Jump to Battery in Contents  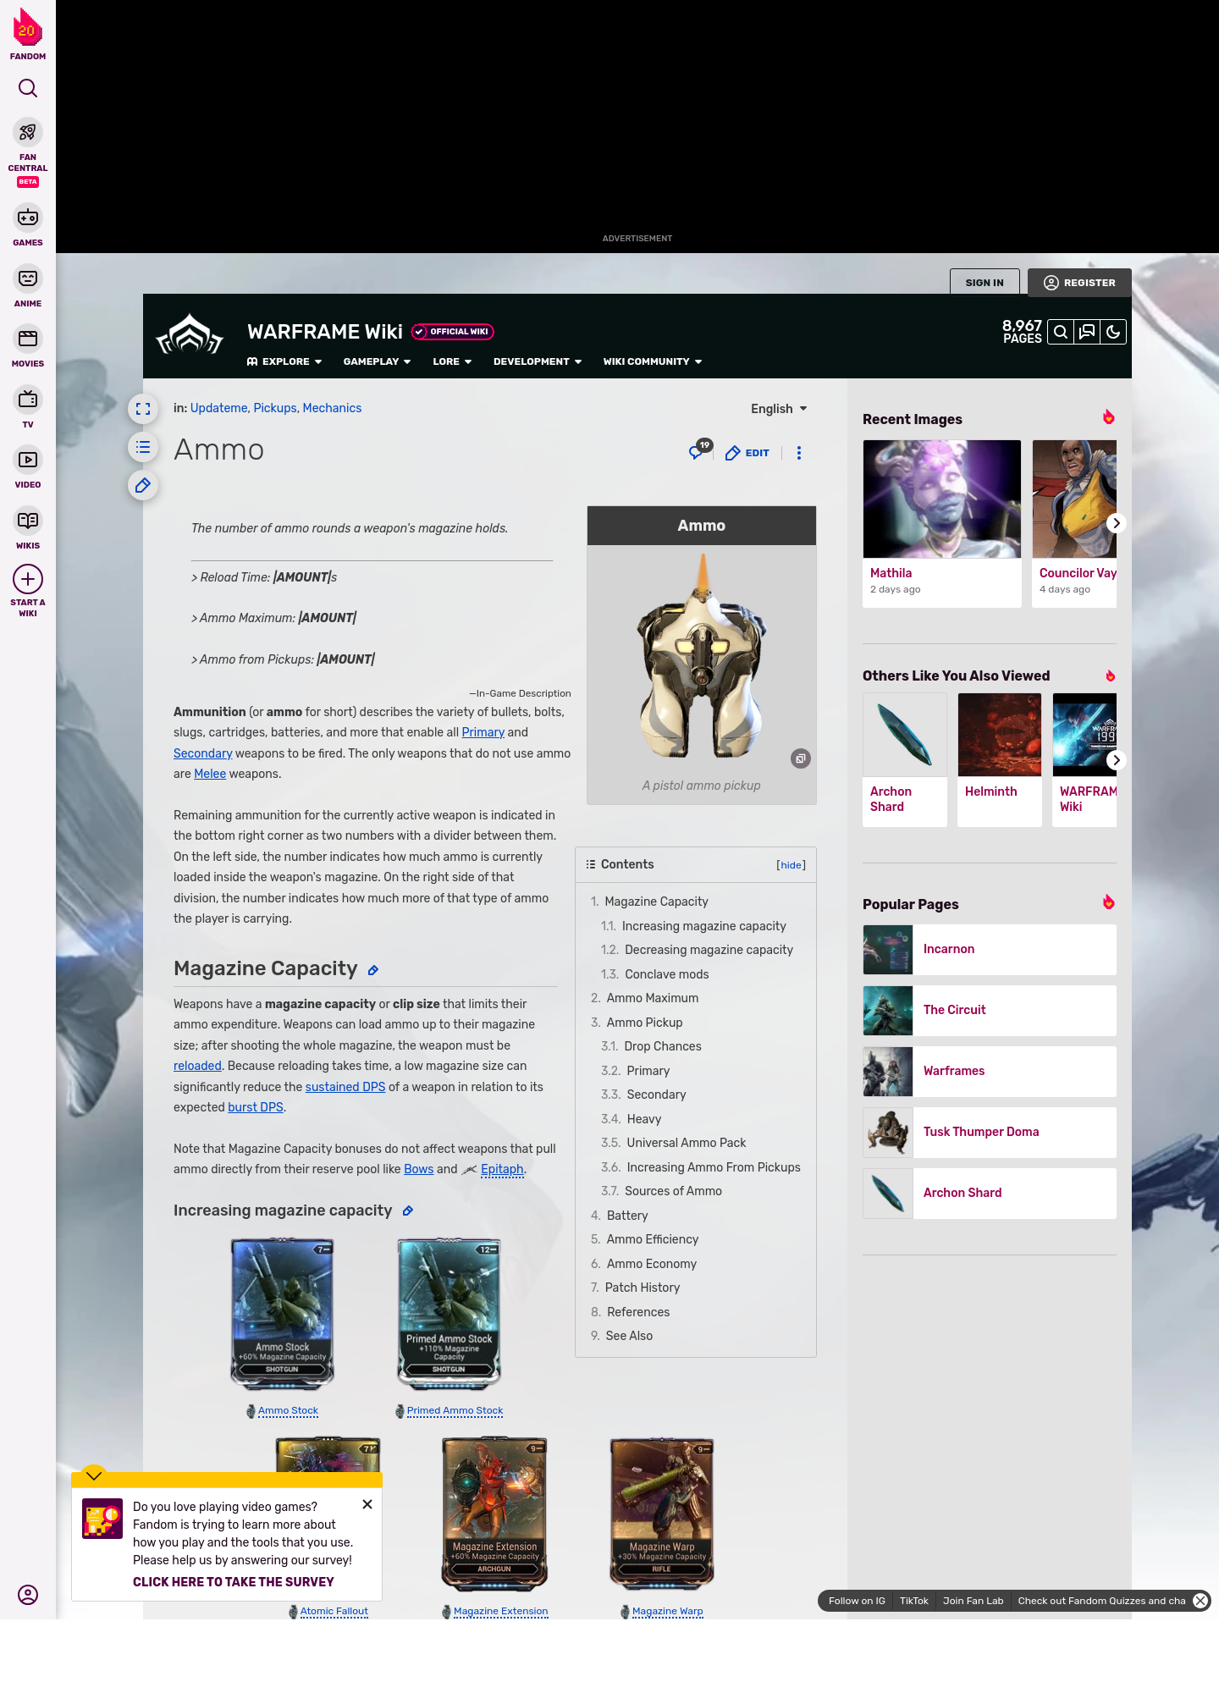626,1216
